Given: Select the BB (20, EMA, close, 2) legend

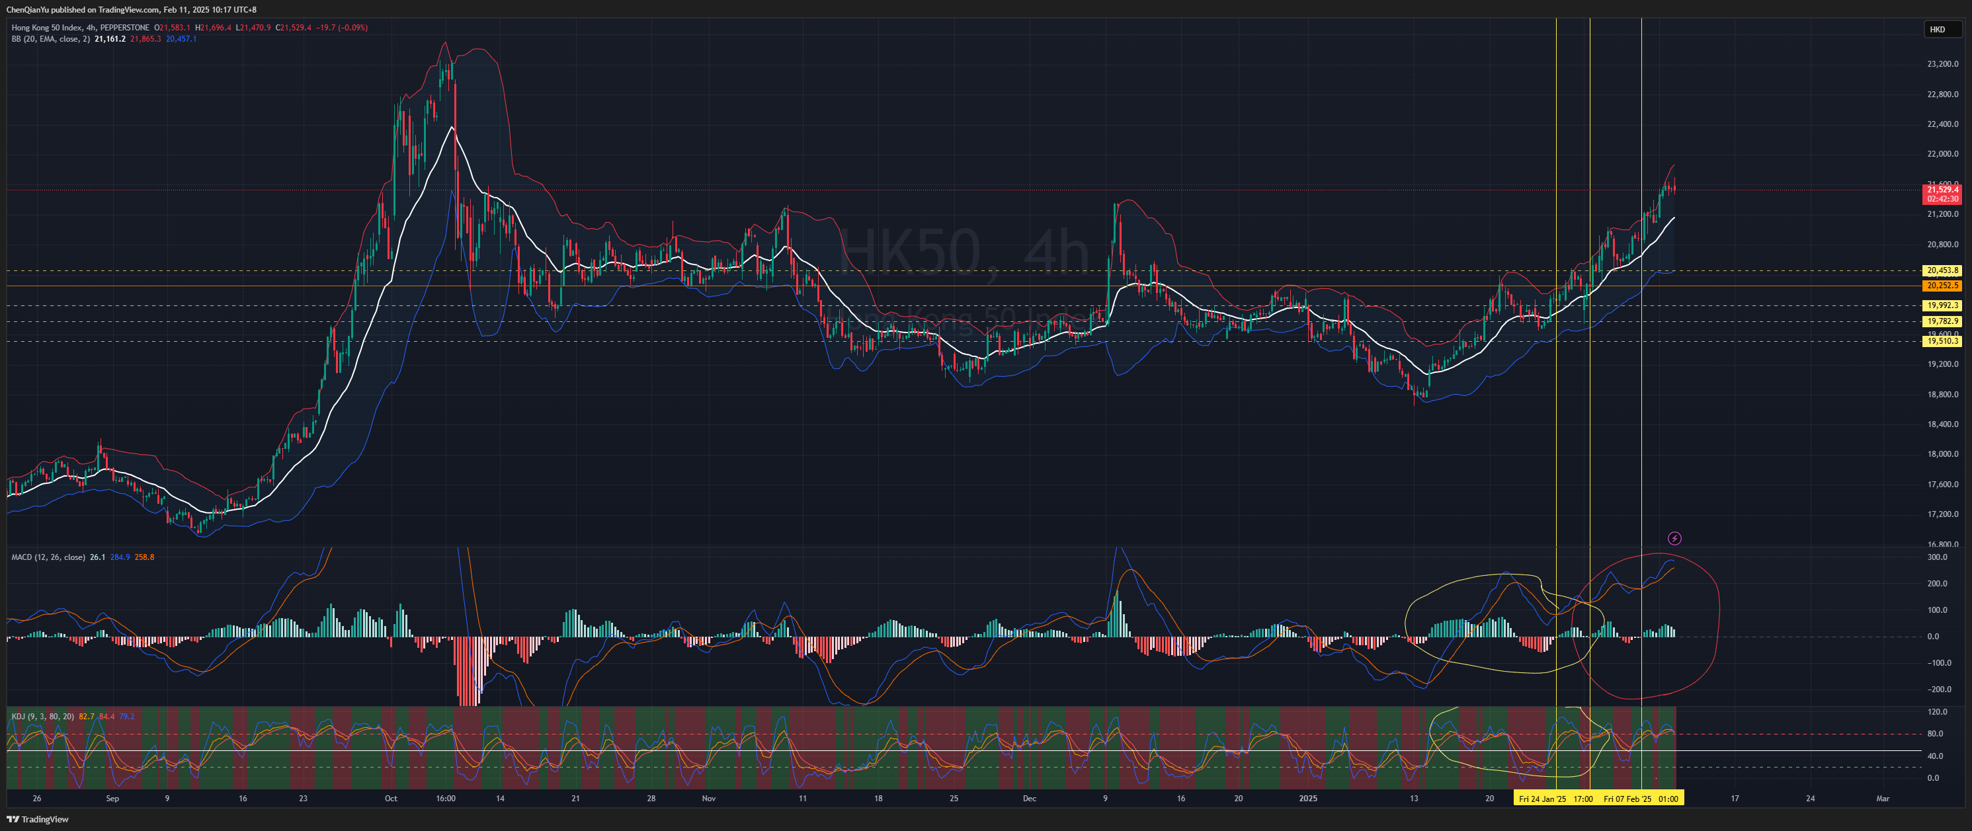Looking at the screenshot, I should 50,39.
